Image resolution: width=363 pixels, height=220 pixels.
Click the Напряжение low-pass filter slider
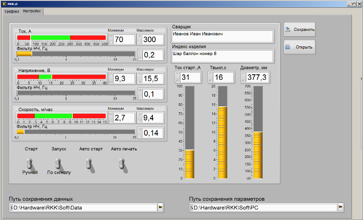tap(76, 93)
